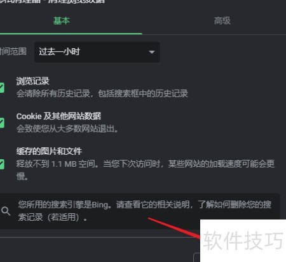Viewport: 286px width, 262px height.
Task: Uncheck the 浏览记录 checkbox
Action: [2, 88]
